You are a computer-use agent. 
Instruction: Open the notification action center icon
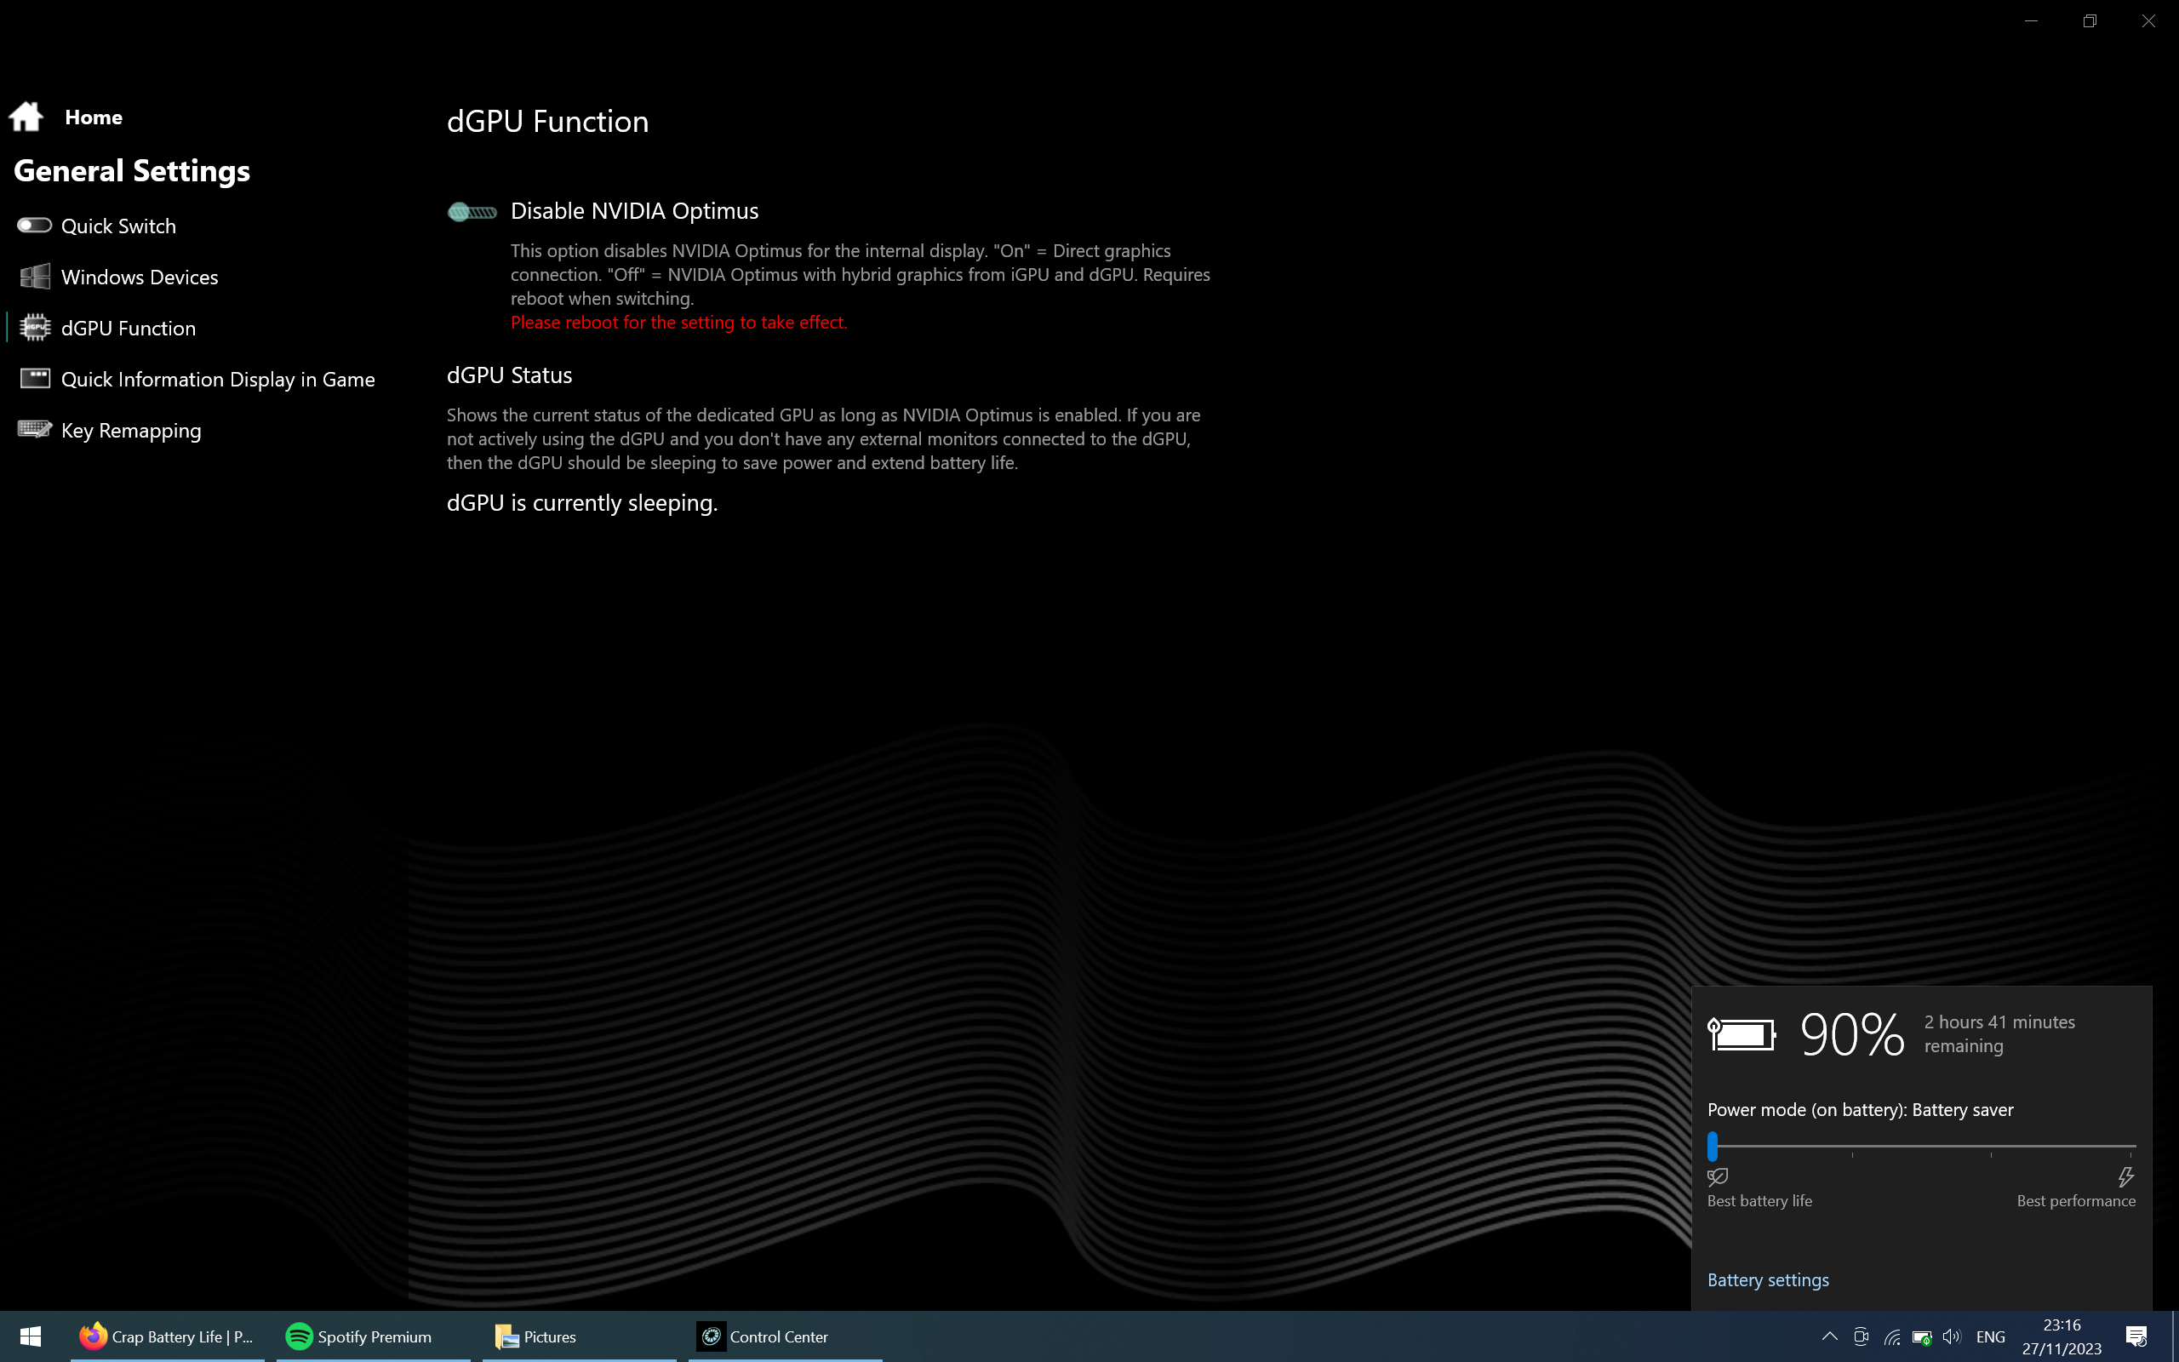click(2136, 1336)
